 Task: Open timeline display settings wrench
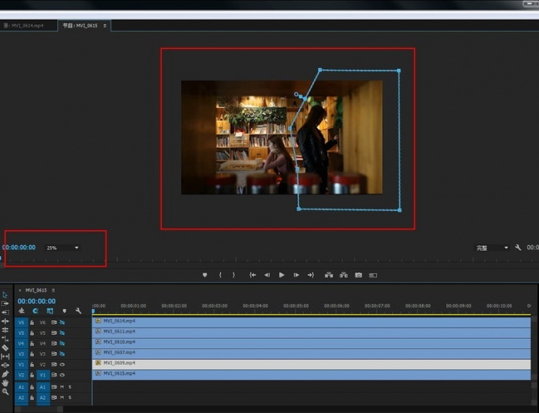pyautogui.click(x=78, y=311)
